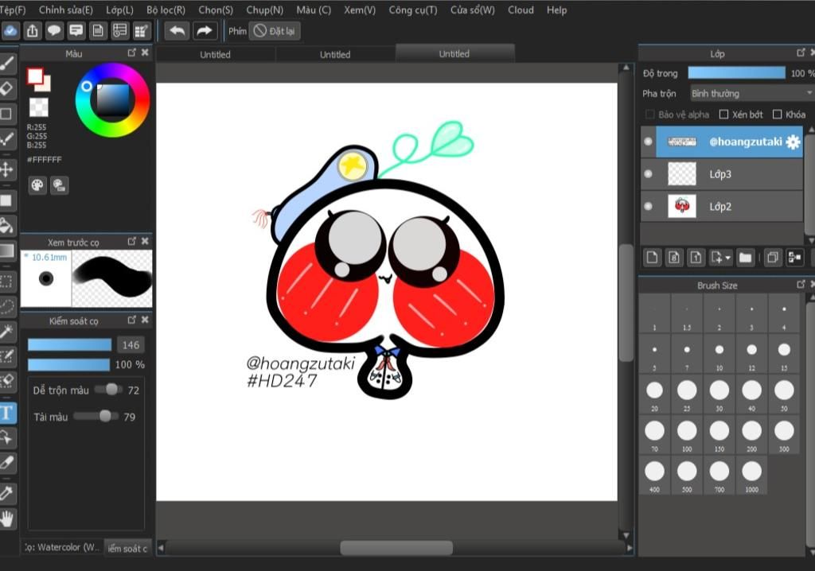This screenshot has width=815, height=571.
Task: Enable the Xén bớt checkbox
Action: [x=723, y=115]
